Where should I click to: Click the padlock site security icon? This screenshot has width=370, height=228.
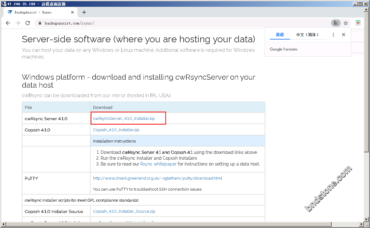[40, 23]
